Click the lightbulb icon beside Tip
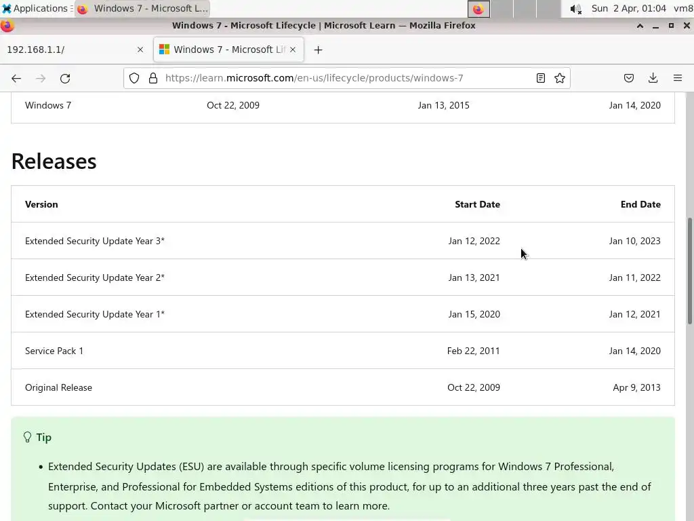This screenshot has width=694, height=521. (x=27, y=438)
